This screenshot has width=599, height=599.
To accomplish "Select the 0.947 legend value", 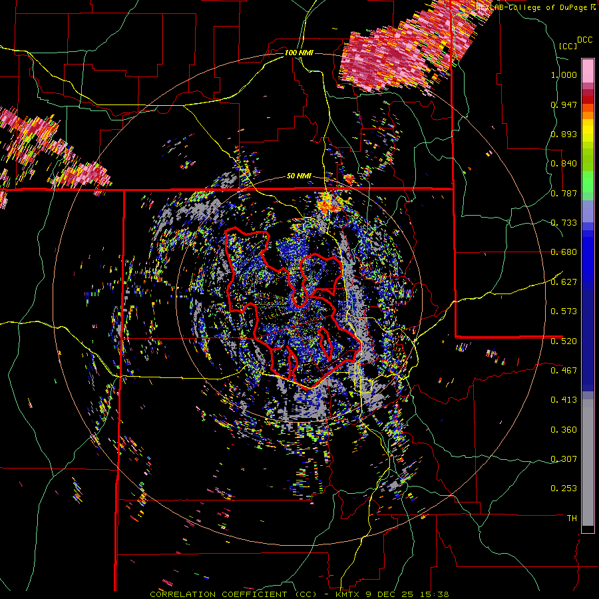I will coord(564,104).
